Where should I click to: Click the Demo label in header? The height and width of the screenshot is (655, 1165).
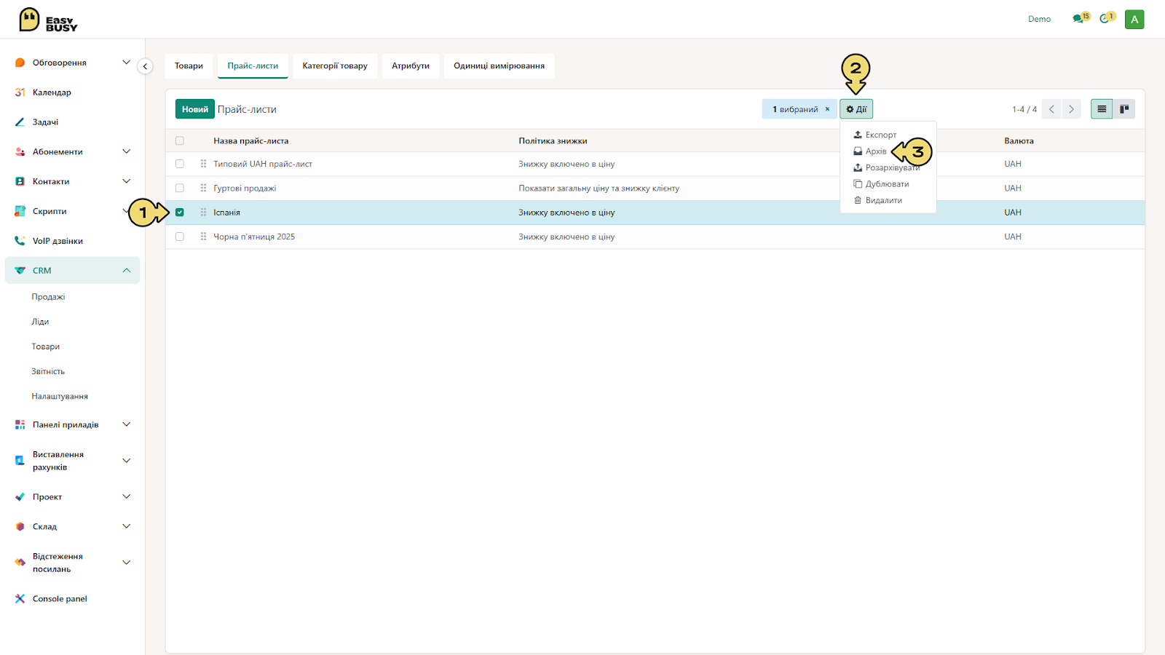[1040, 19]
